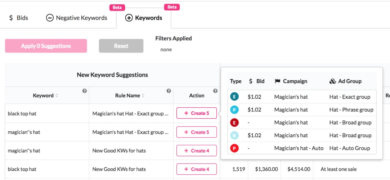Click the teal E match type icon

234,97
